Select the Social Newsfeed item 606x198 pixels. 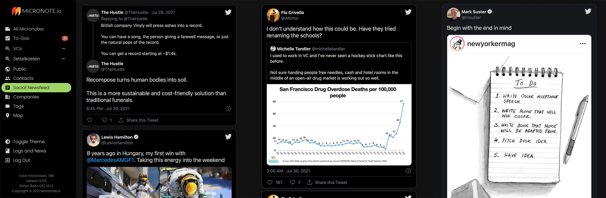pos(36,87)
